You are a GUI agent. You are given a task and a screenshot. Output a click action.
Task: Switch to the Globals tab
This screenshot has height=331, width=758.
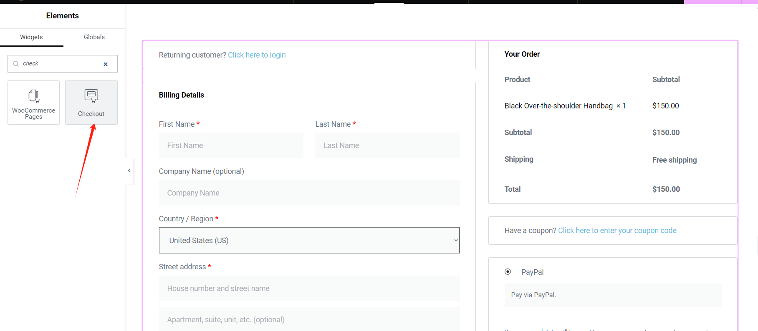pos(94,37)
